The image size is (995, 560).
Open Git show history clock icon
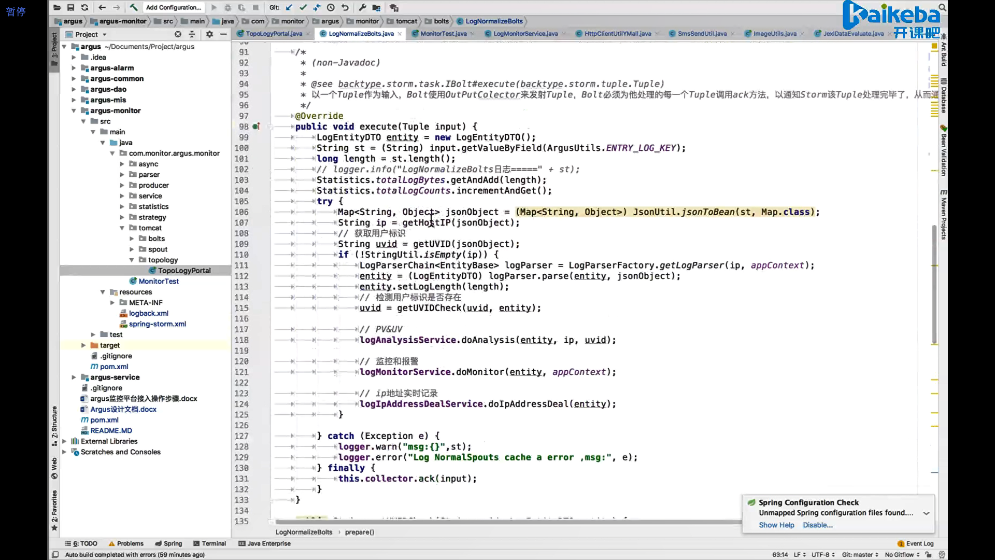(x=331, y=7)
